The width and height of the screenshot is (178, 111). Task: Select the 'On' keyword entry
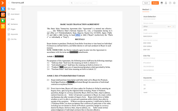[x=145, y=85]
